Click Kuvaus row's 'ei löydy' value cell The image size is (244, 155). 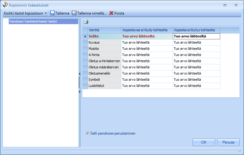(x=147, y=42)
